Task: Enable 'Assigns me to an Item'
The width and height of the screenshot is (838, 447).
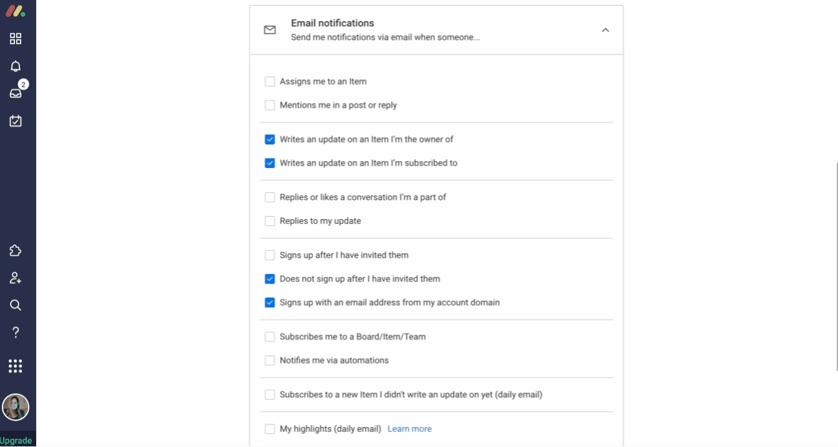Action: click(x=270, y=82)
